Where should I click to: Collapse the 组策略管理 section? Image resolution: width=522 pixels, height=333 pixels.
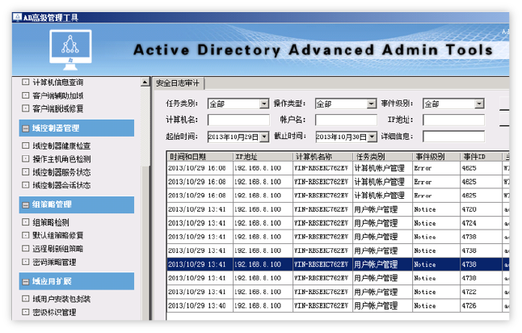pos(26,205)
